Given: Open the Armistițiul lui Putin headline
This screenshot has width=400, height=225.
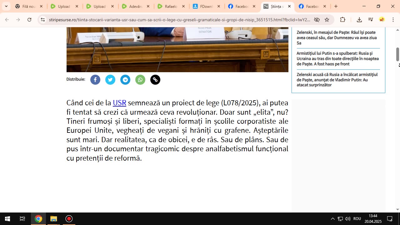Looking at the screenshot, I should pos(337,58).
